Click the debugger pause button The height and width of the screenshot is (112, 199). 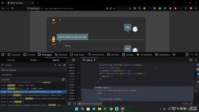[x=196, y=60]
